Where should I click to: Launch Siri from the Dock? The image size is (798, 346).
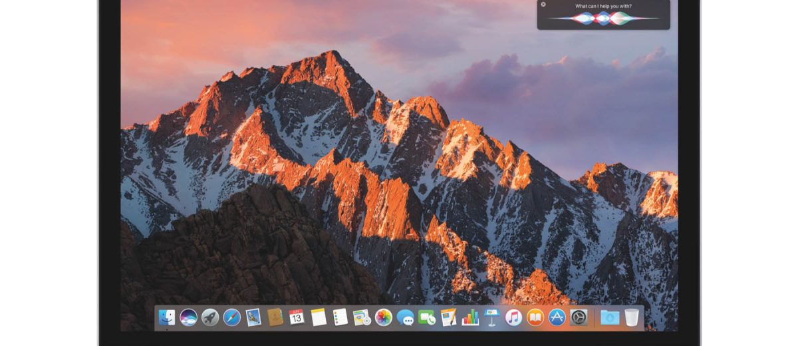188,317
